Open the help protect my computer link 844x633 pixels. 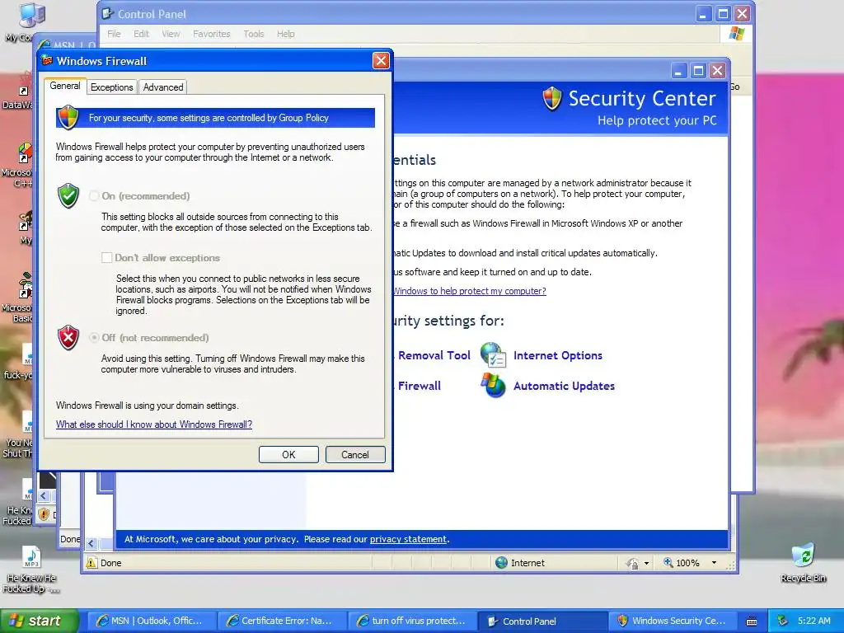(x=469, y=291)
